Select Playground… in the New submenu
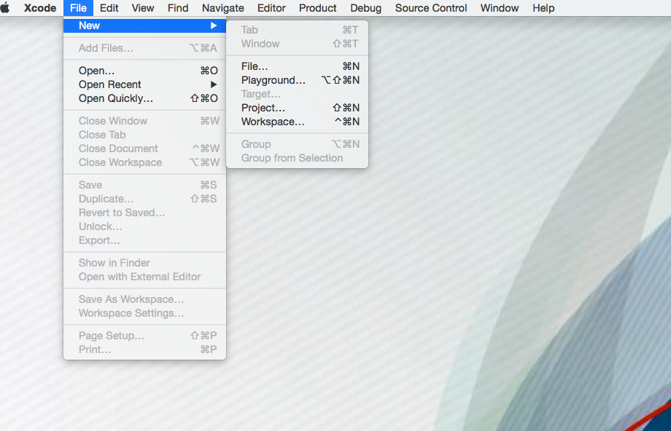Screen dimensions: 671x431 (x=297, y=80)
